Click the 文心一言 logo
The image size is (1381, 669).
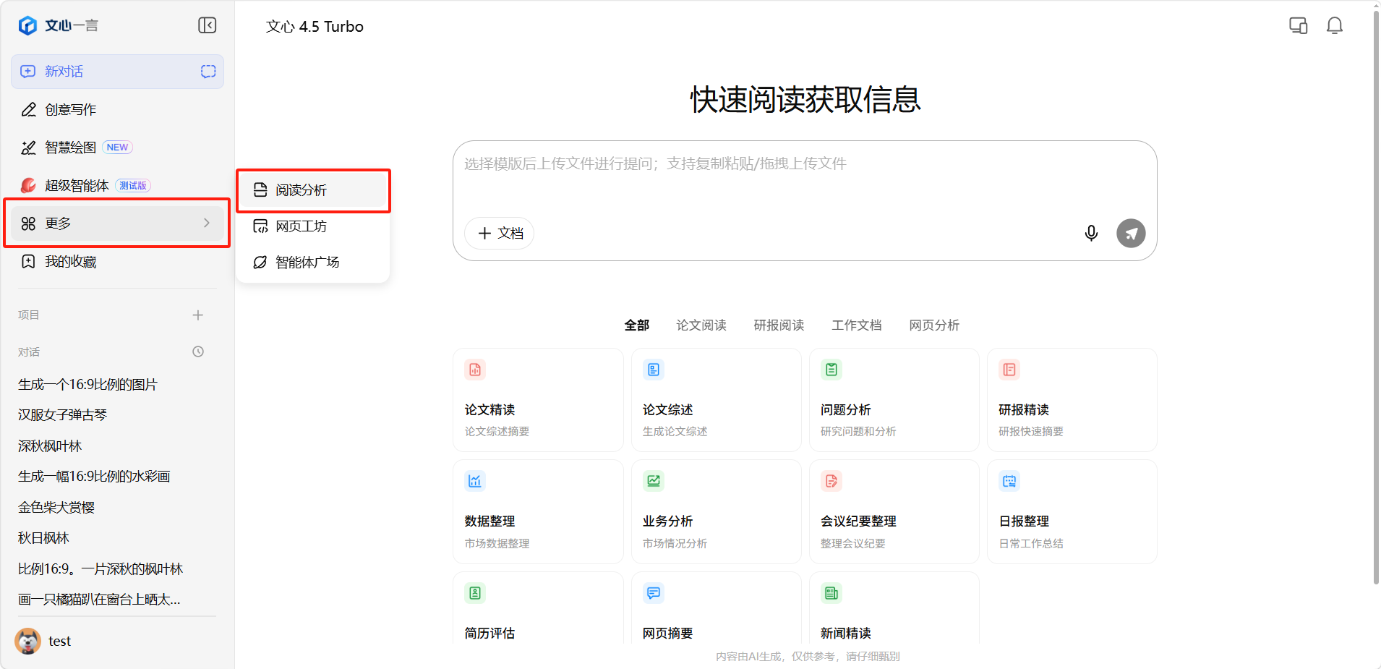[58, 25]
